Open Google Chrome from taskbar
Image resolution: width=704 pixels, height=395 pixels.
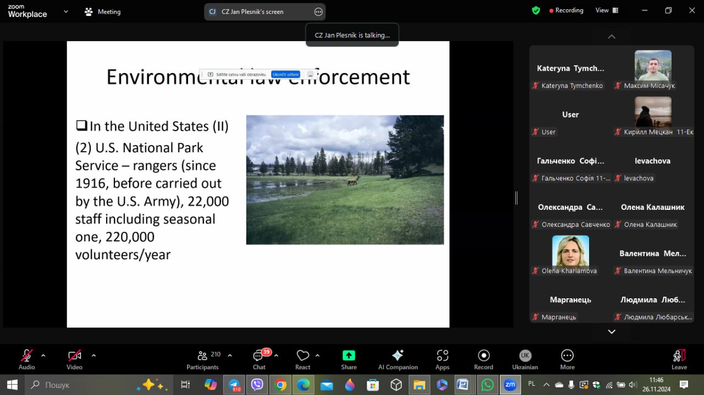pyautogui.click(x=280, y=385)
